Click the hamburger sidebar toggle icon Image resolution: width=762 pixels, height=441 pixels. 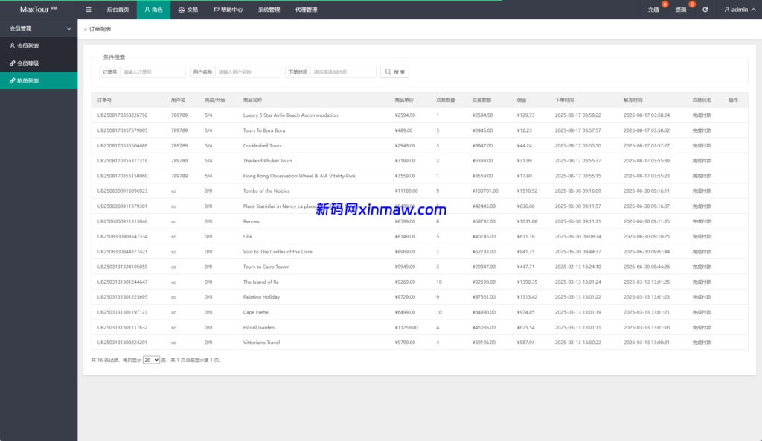click(89, 10)
